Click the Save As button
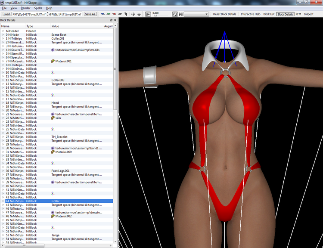Viewport: 323px width, 248px height. point(90,14)
